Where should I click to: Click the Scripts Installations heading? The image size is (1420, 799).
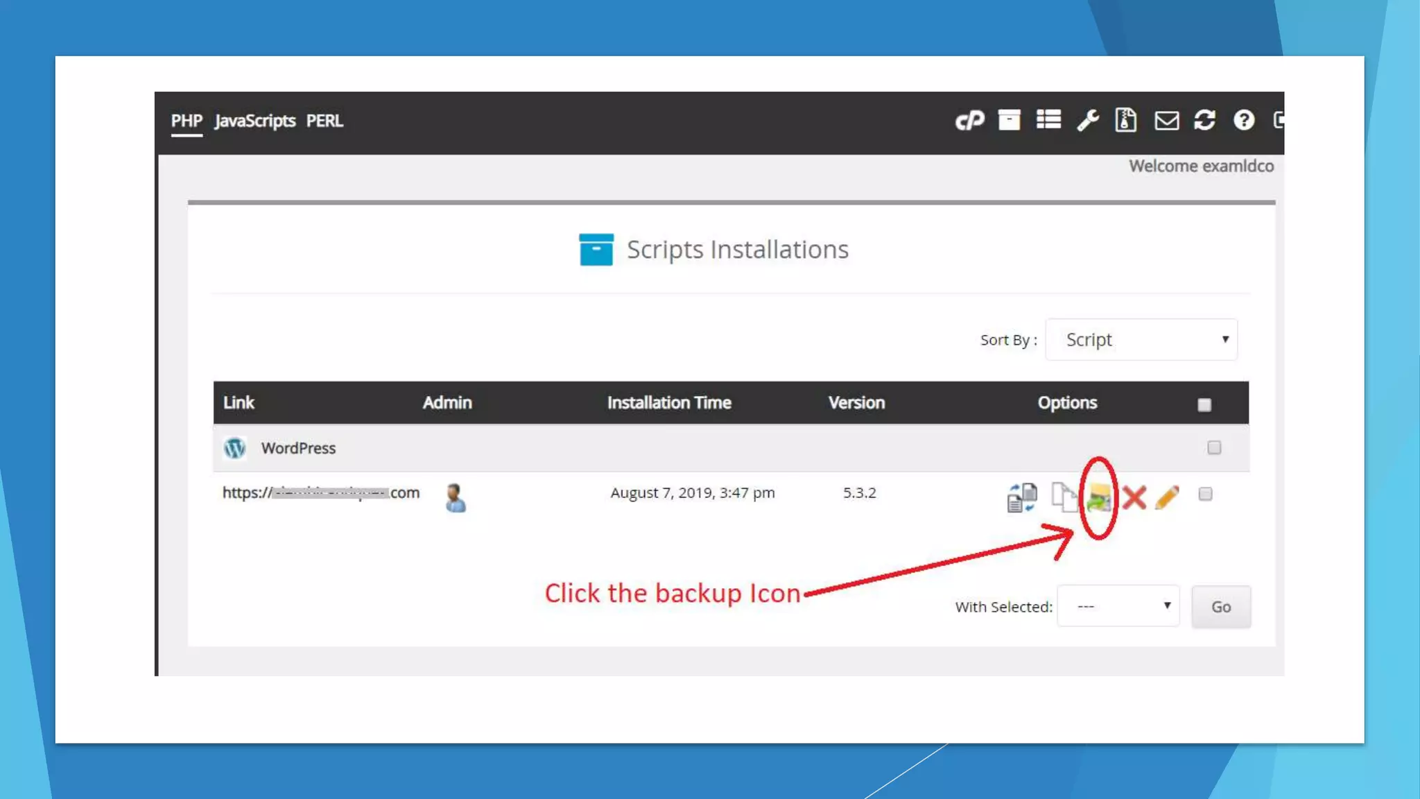pos(738,250)
